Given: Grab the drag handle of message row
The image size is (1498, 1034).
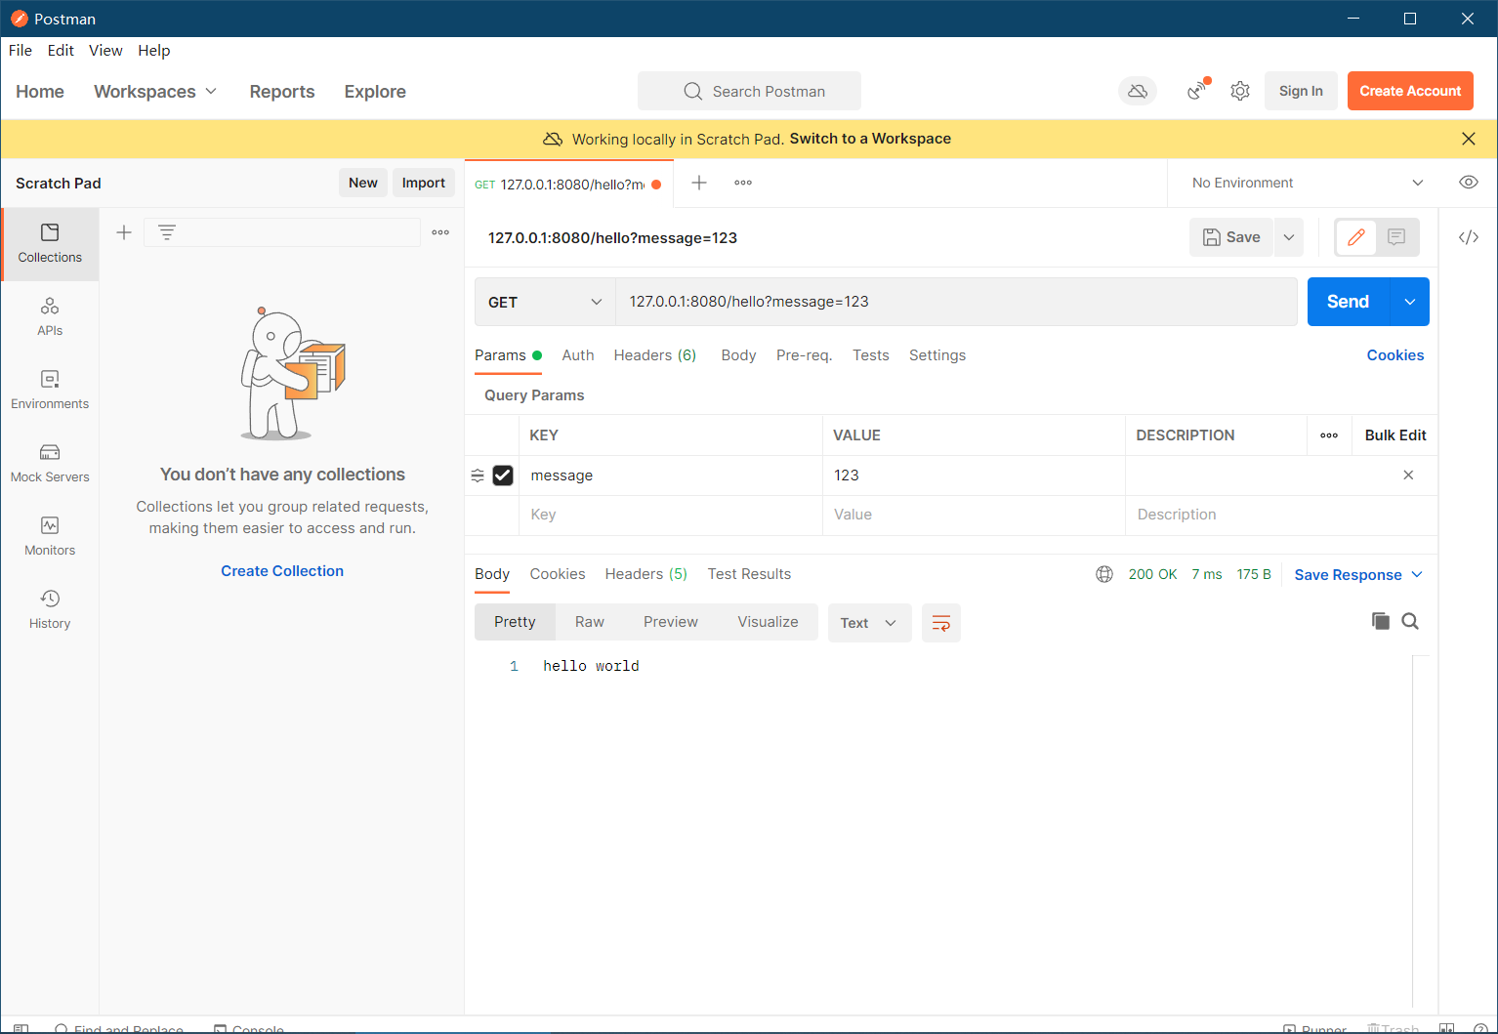Looking at the screenshot, I should coord(478,476).
